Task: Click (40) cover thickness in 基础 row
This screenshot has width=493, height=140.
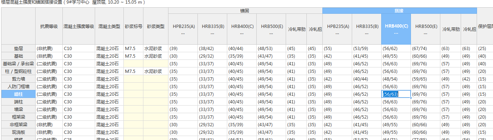Action: [485, 56]
